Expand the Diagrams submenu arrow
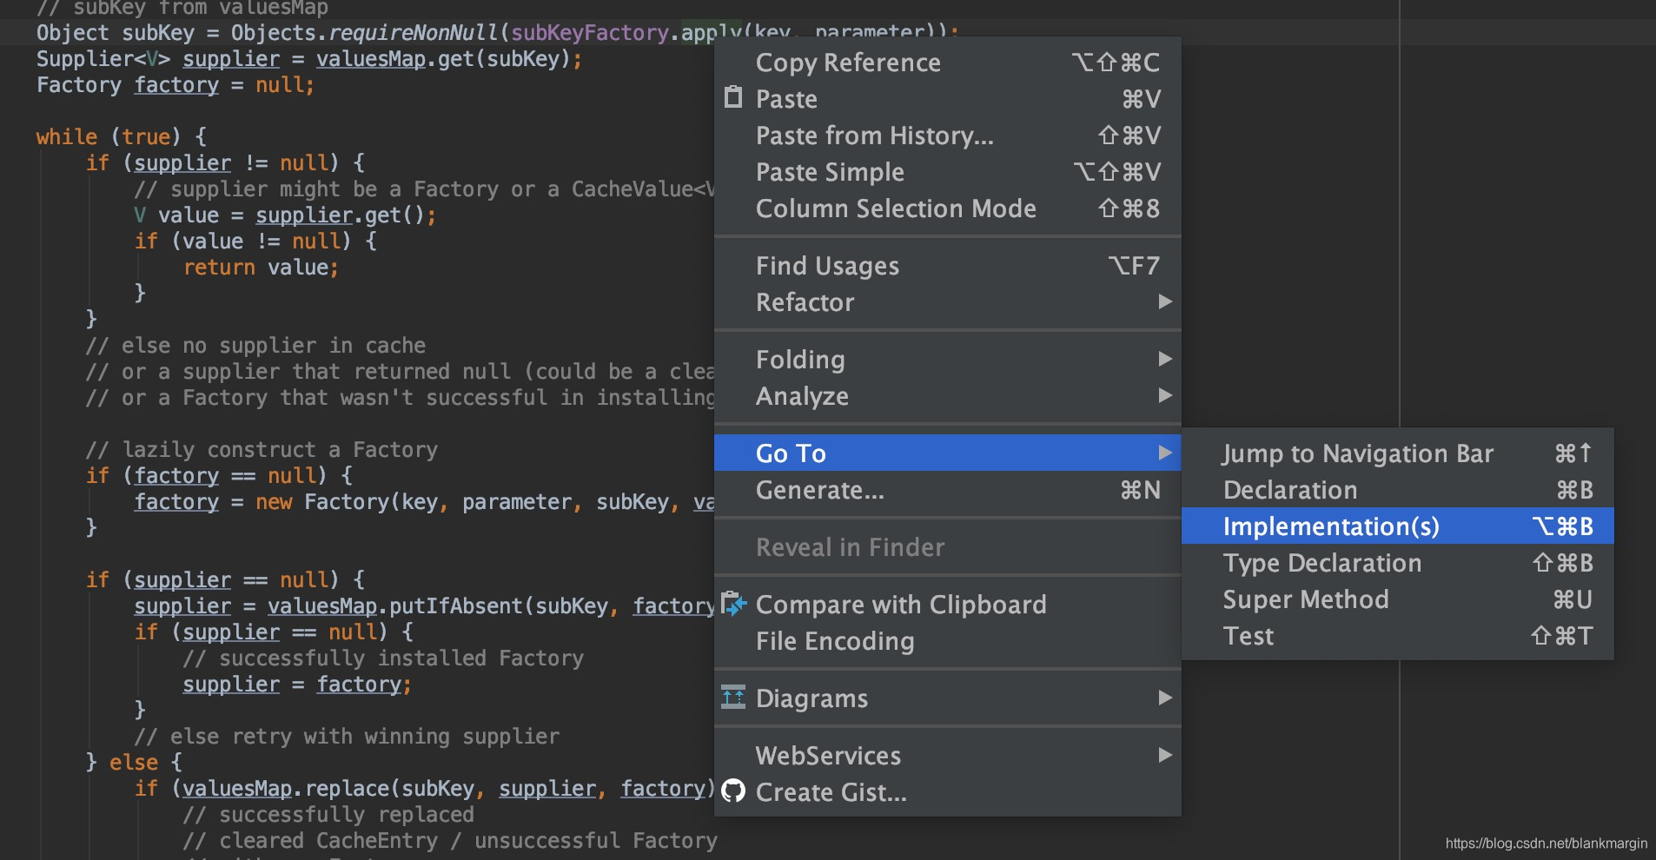The width and height of the screenshot is (1656, 860). [x=1165, y=698]
